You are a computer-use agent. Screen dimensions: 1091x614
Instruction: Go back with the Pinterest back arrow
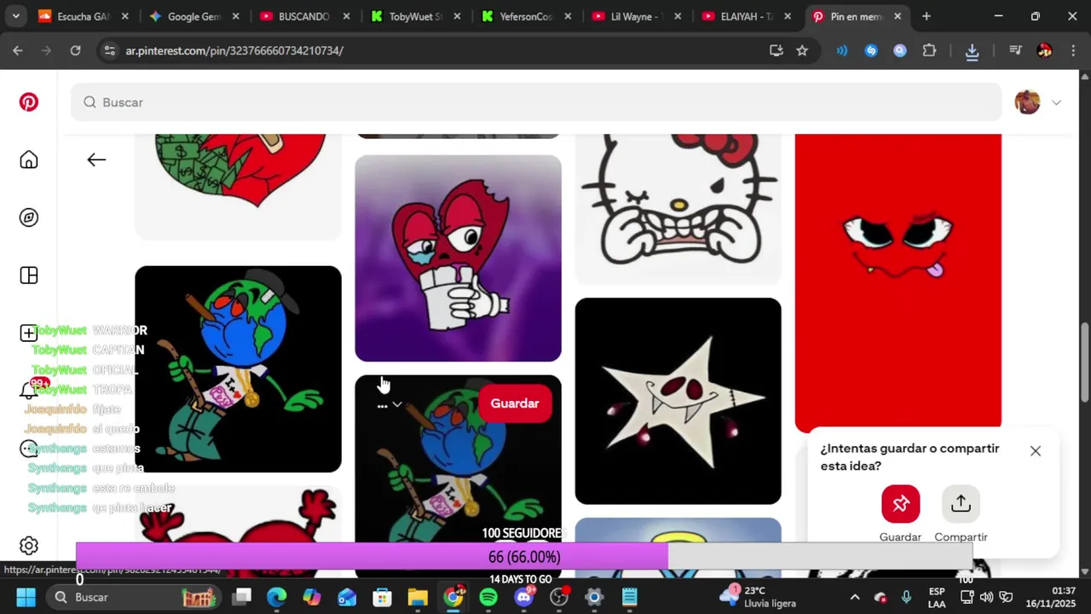[96, 159]
